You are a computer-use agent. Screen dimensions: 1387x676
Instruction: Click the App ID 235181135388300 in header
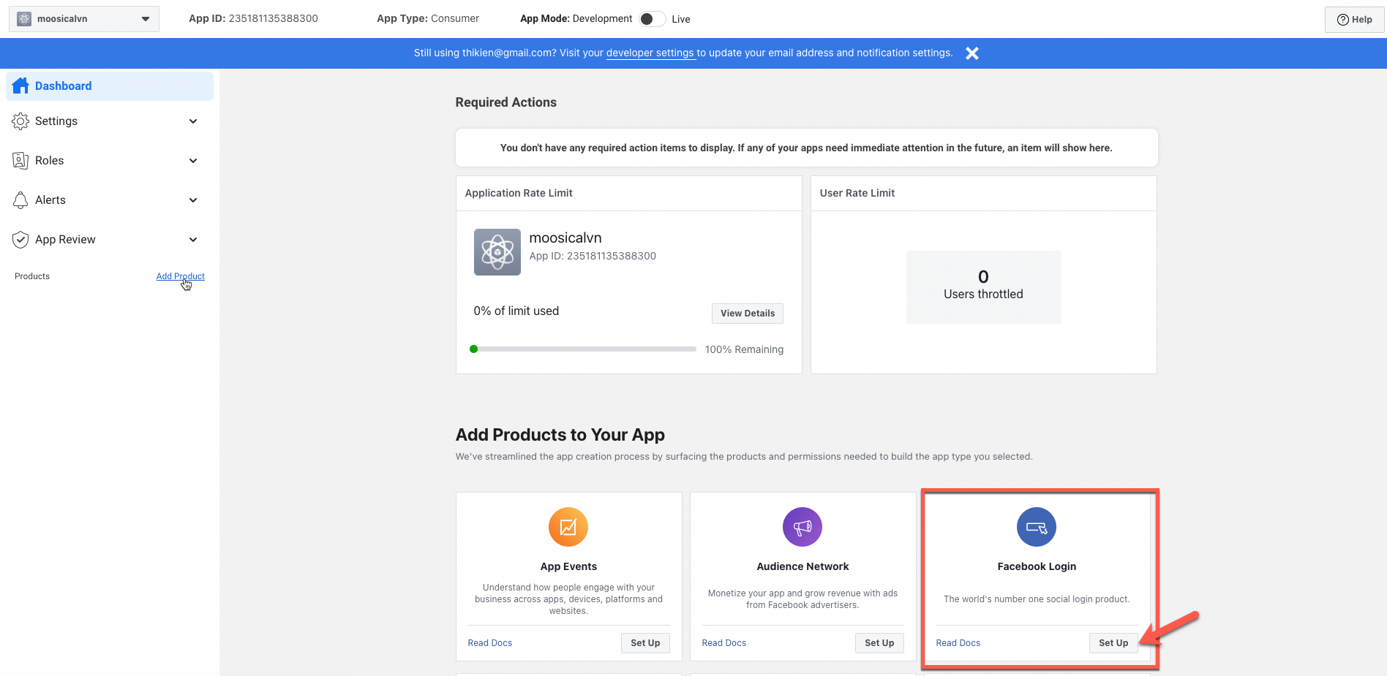point(253,18)
